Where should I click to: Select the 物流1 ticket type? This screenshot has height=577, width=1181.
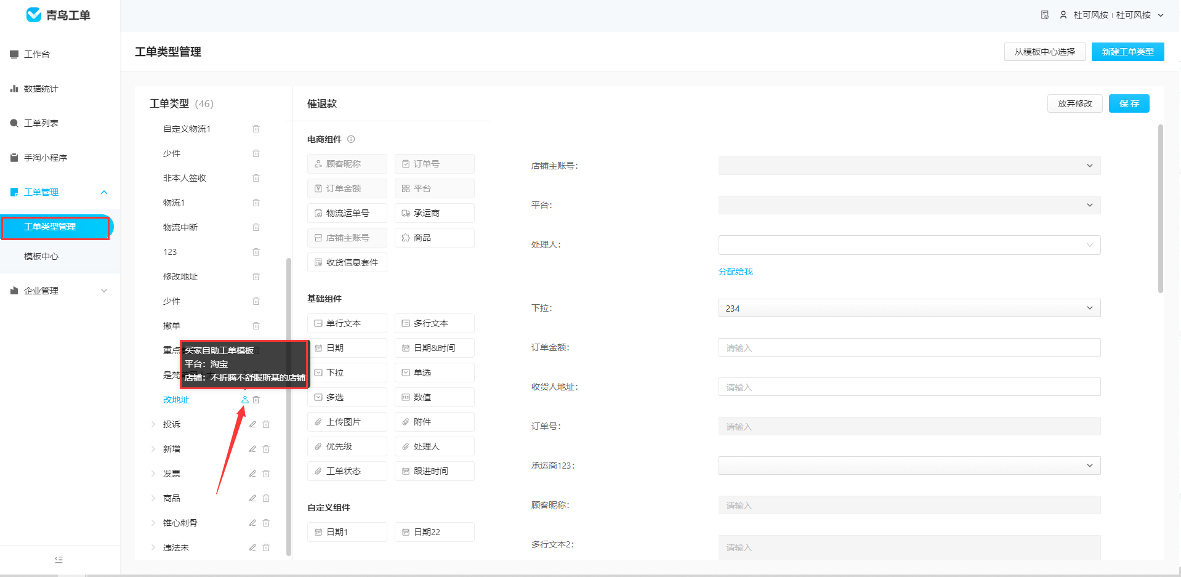[x=174, y=203]
